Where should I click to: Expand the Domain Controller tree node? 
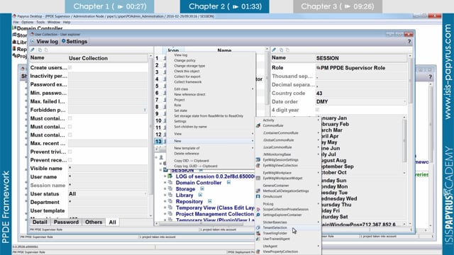pyautogui.click(x=165, y=183)
